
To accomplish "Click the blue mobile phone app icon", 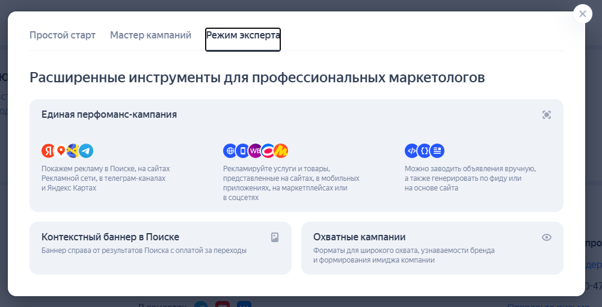I will [x=242, y=151].
